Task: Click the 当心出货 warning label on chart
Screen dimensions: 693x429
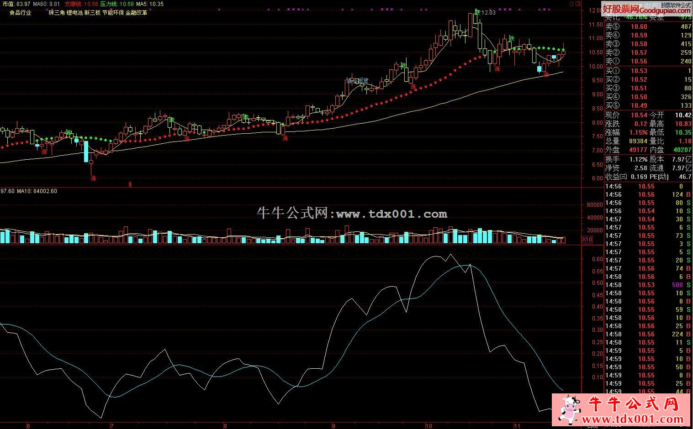Action: tap(357, 81)
